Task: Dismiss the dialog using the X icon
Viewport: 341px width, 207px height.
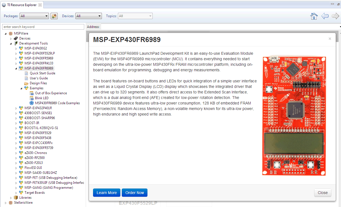Action: (330, 39)
